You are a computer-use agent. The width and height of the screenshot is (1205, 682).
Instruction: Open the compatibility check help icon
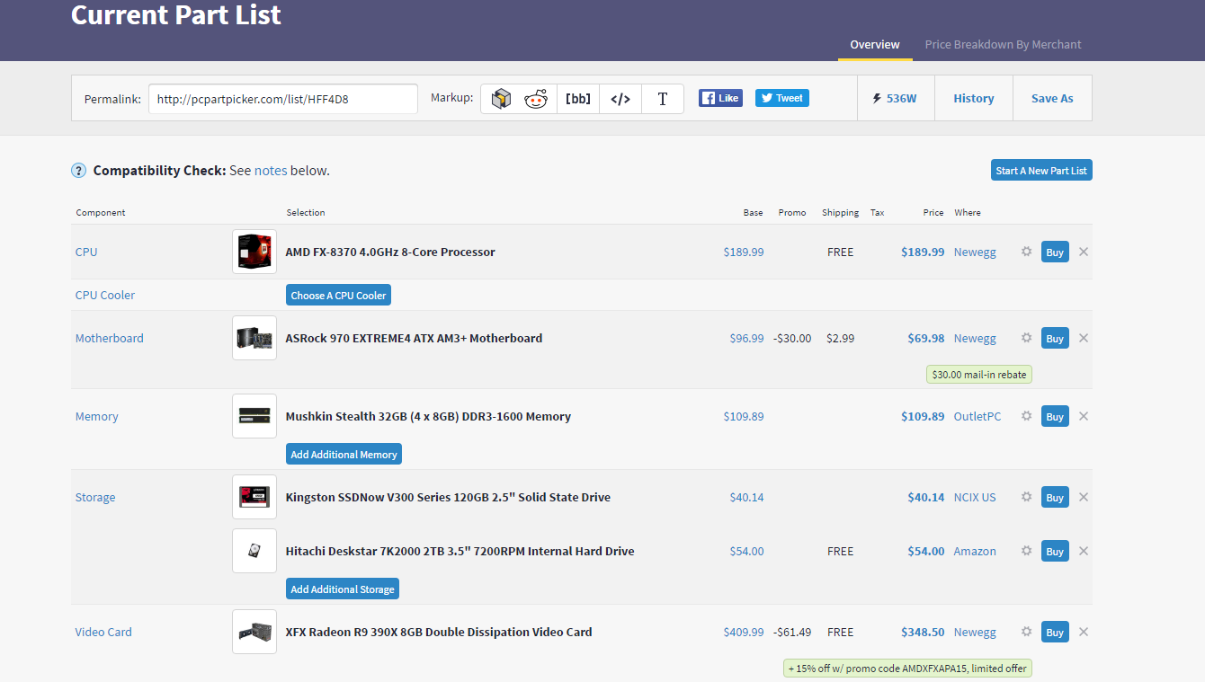click(79, 171)
